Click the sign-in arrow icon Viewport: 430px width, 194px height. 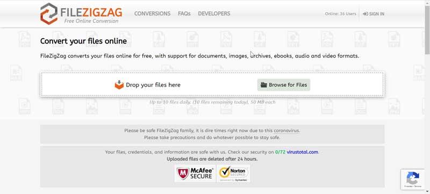tap(365, 14)
